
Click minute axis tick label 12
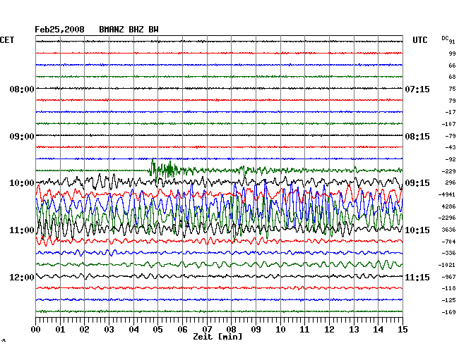coord(329,329)
